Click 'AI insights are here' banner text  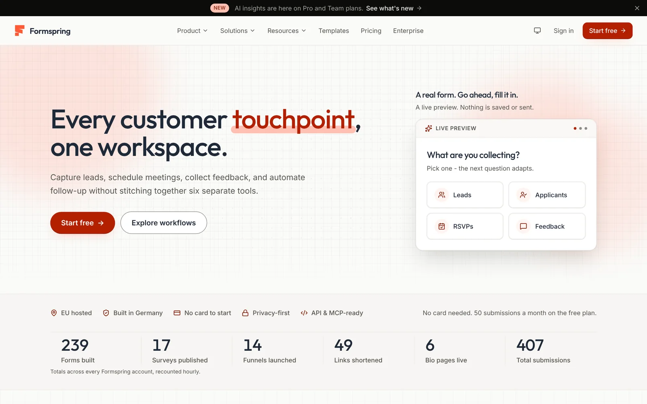(299, 8)
